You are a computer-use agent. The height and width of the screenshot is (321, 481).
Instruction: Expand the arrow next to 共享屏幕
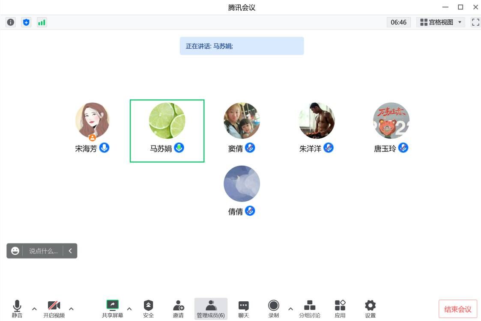click(129, 309)
